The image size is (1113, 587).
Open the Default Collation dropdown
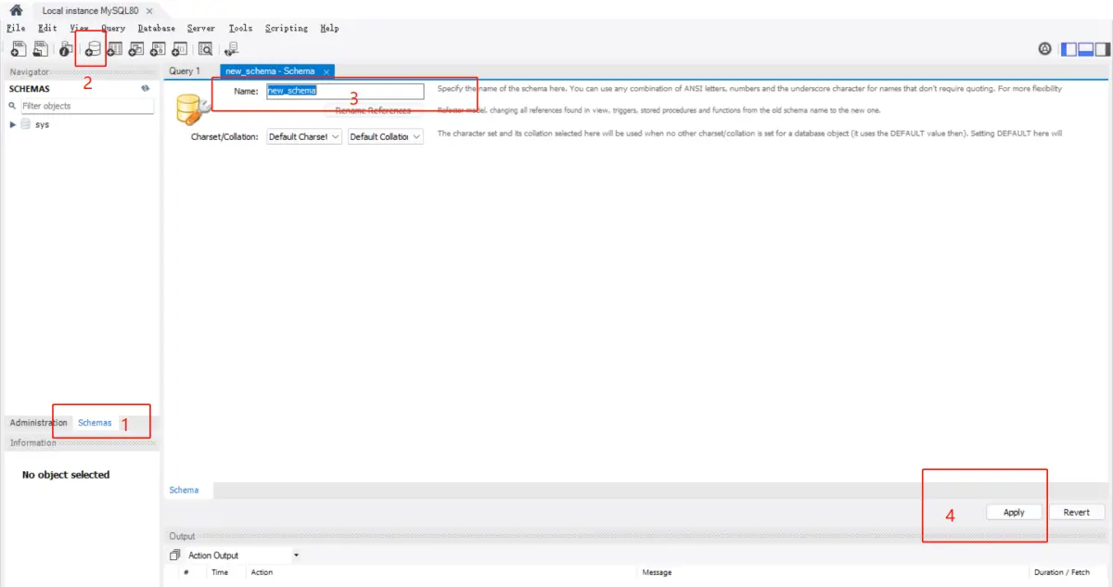pos(386,136)
